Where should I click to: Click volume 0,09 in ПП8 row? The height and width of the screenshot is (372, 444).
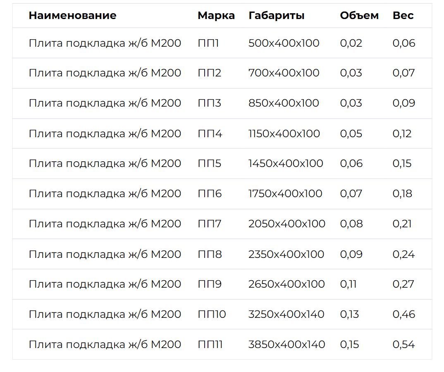(351, 254)
